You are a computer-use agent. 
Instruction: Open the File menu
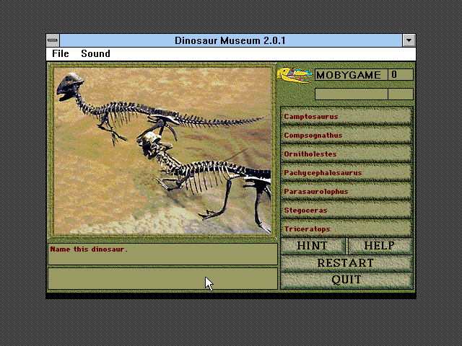pos(61,53)
